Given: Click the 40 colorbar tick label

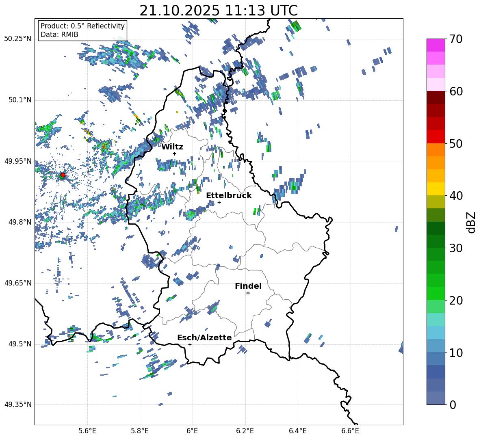Looking at the screenshot, I should coord(456,196).
